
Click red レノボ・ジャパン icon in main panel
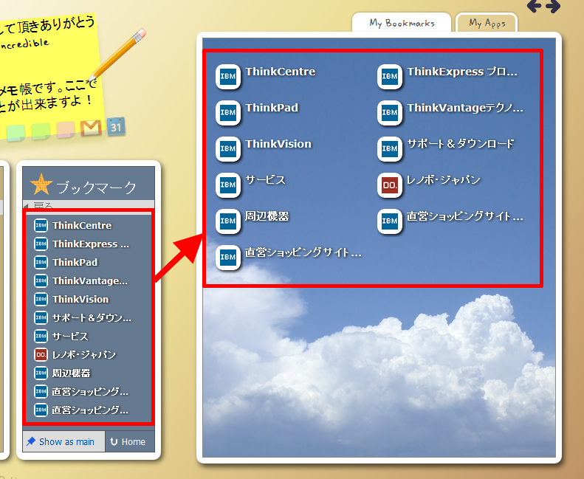point(390,185)
